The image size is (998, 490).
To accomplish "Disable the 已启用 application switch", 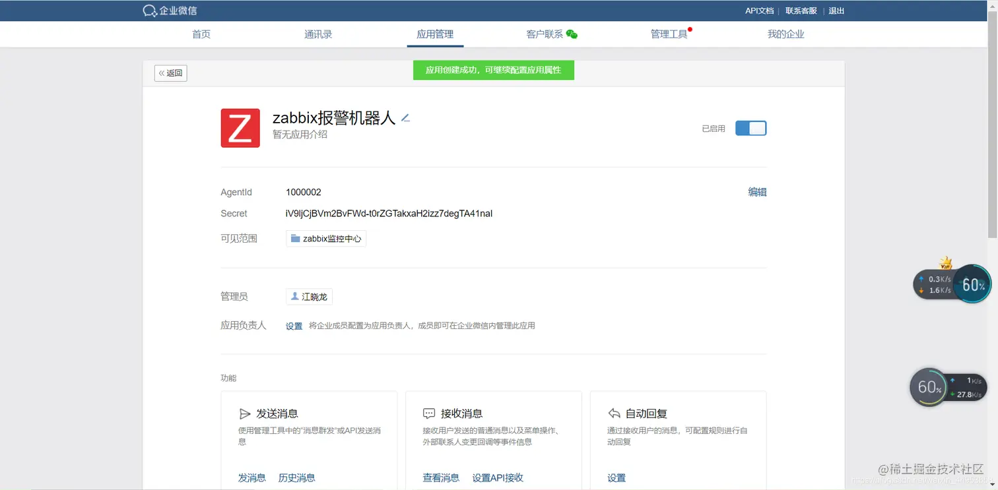I will (750, 128).
